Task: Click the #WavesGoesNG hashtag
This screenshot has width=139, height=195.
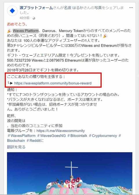Action: tap(51, 136)
